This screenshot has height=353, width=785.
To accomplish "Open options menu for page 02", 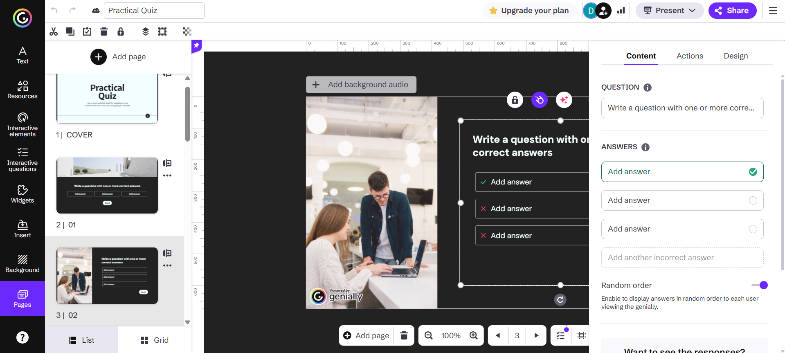I will click(167, 265).
